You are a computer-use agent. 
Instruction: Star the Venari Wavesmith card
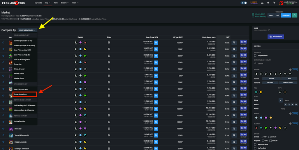(4, 135)
